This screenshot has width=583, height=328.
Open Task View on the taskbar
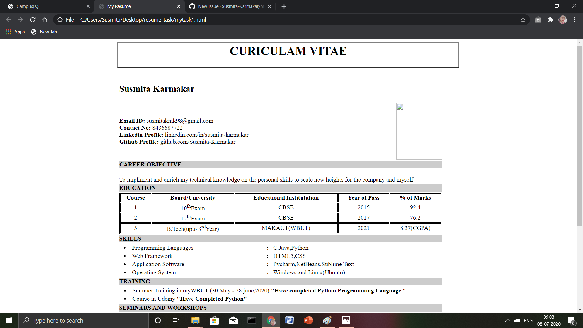(x=176, y=320)
